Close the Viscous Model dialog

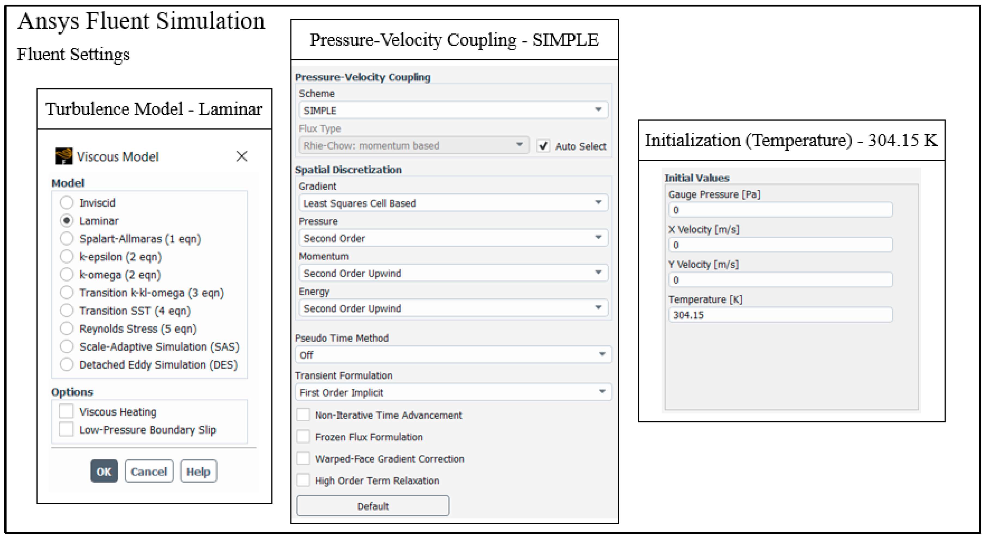[x=242, y=156]
